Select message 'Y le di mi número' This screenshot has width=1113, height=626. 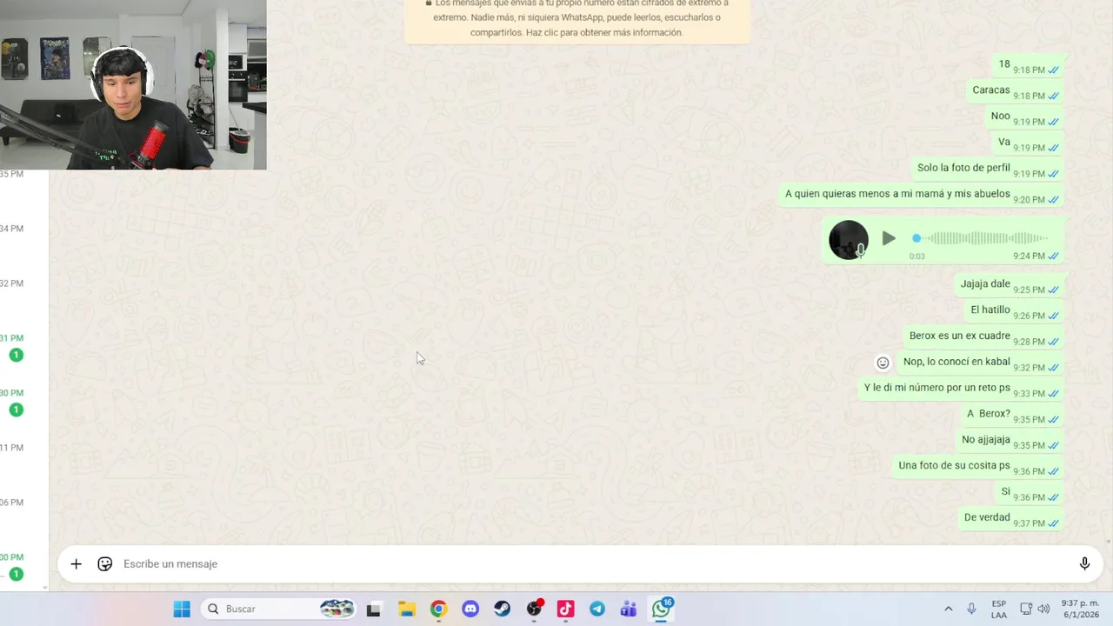click(937, 388)
